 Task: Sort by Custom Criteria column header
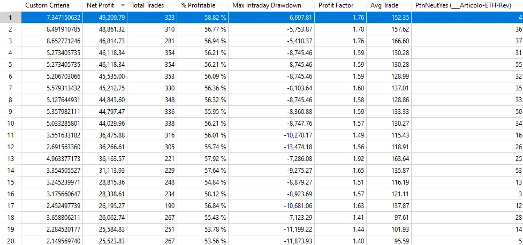[52, 5]
